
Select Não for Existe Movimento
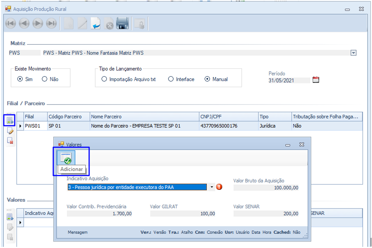pyautogui.click(x=45, y=79)
